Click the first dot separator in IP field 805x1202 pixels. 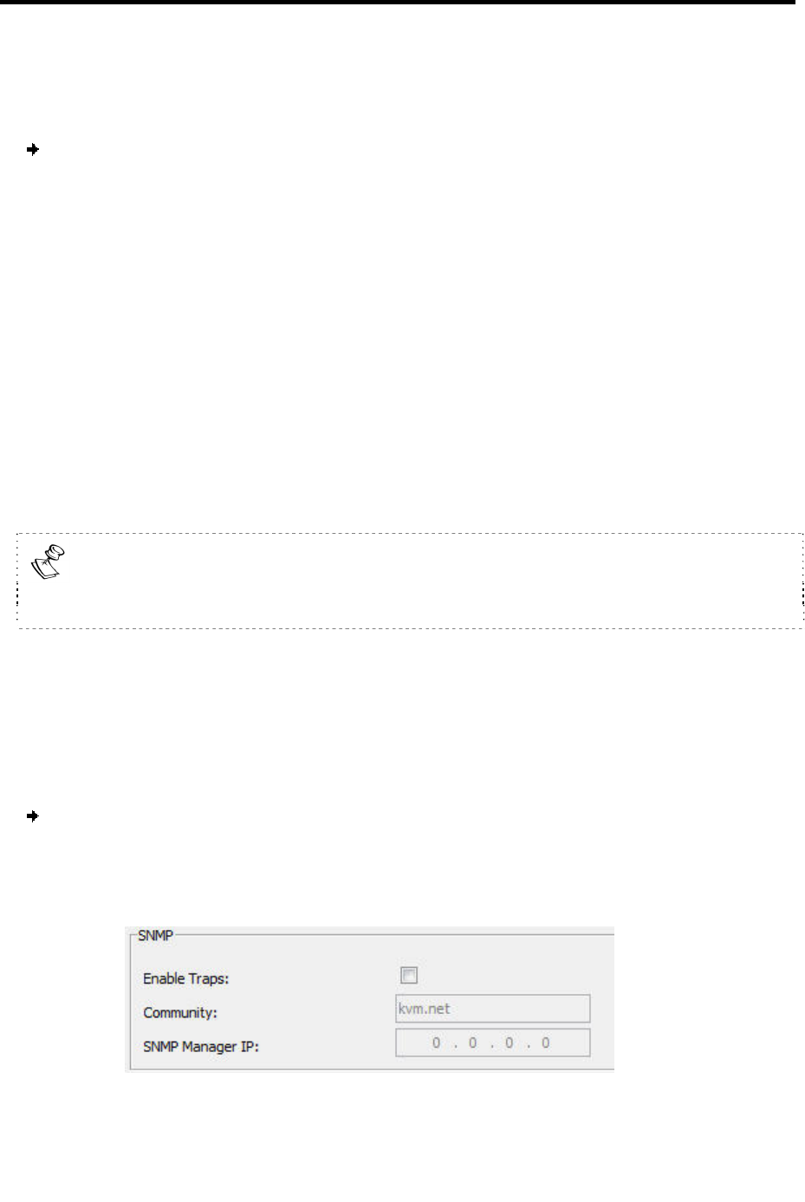[455, 1043]
